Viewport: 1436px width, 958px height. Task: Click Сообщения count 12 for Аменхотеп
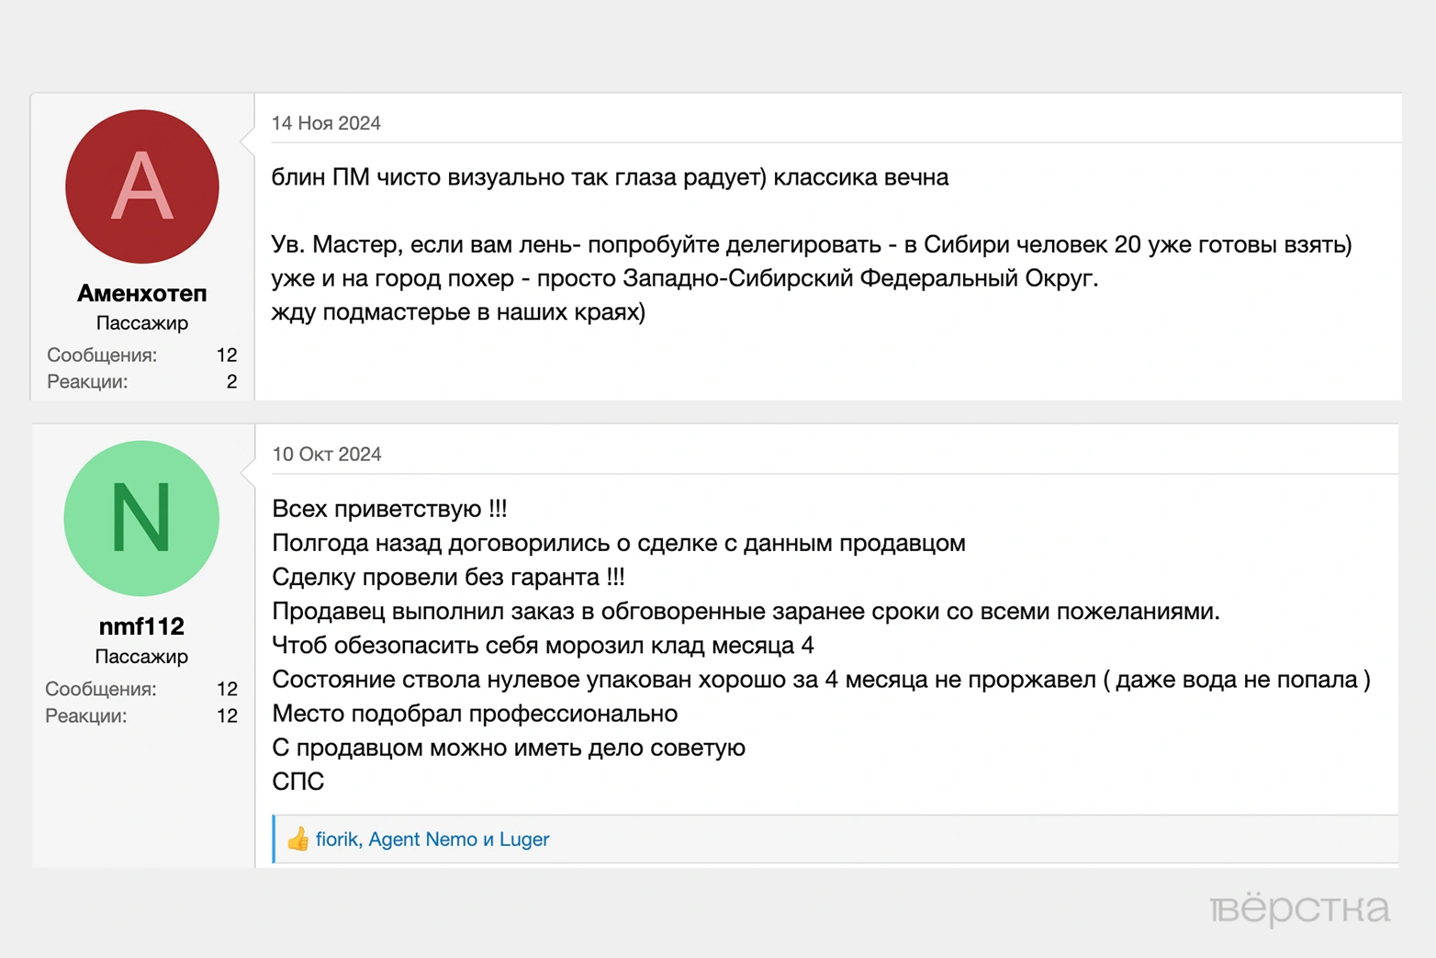[x=226, y=355]
